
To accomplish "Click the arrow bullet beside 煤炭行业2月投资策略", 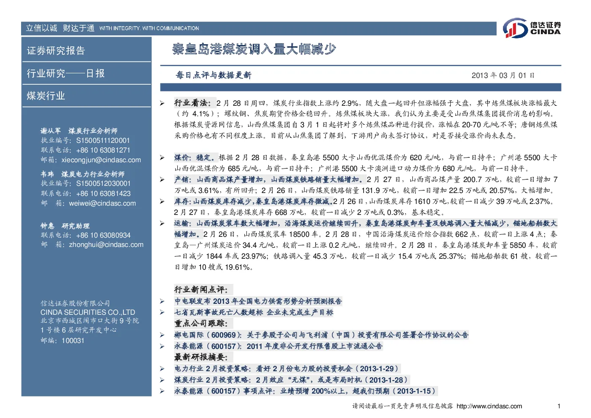I will (162, 380).
